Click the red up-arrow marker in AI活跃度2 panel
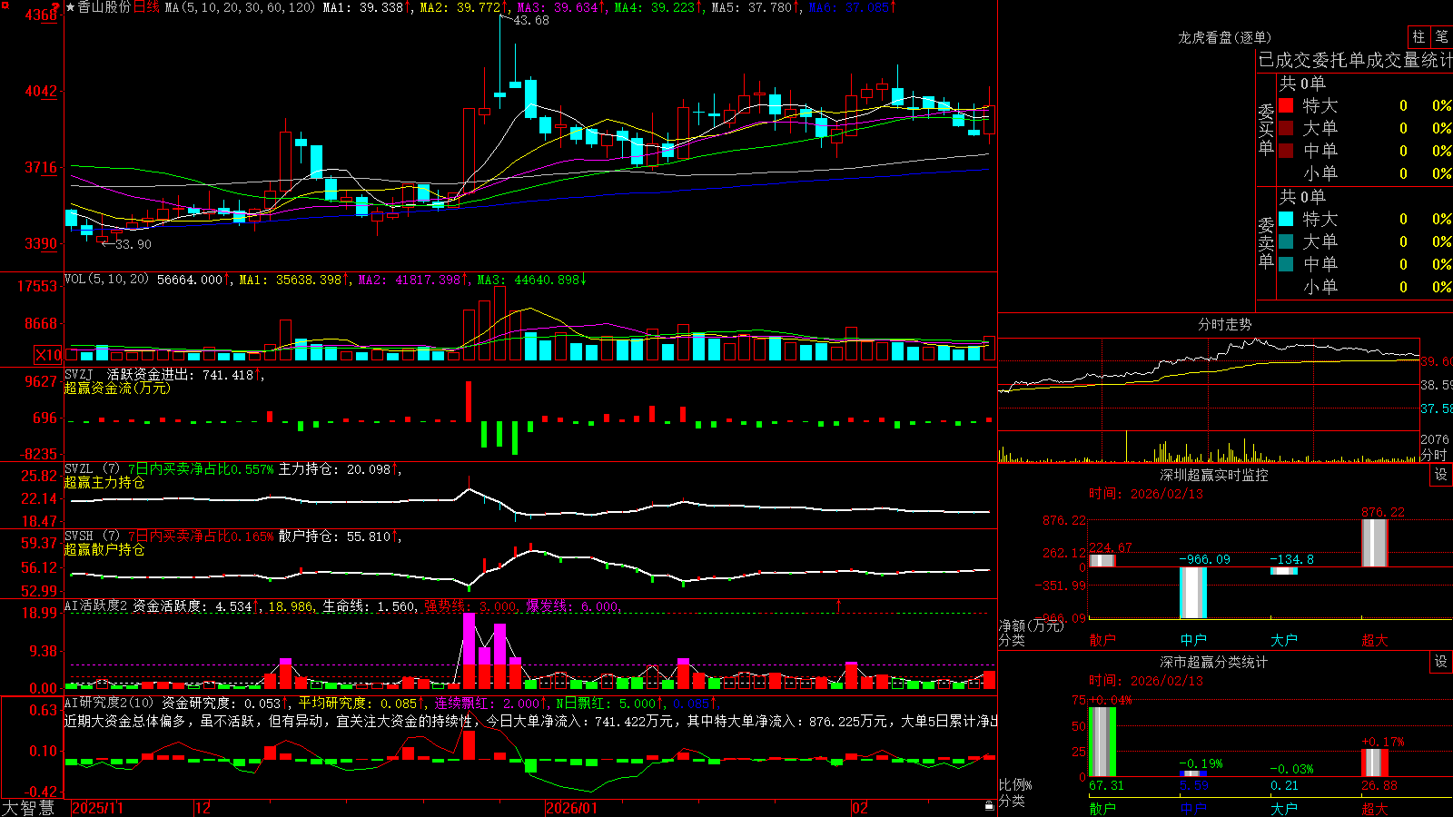 coord(838,605)
